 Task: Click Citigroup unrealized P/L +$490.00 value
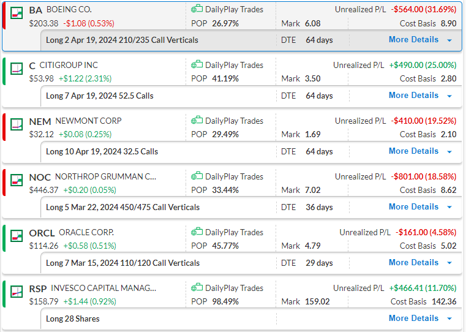click(423, 65)
